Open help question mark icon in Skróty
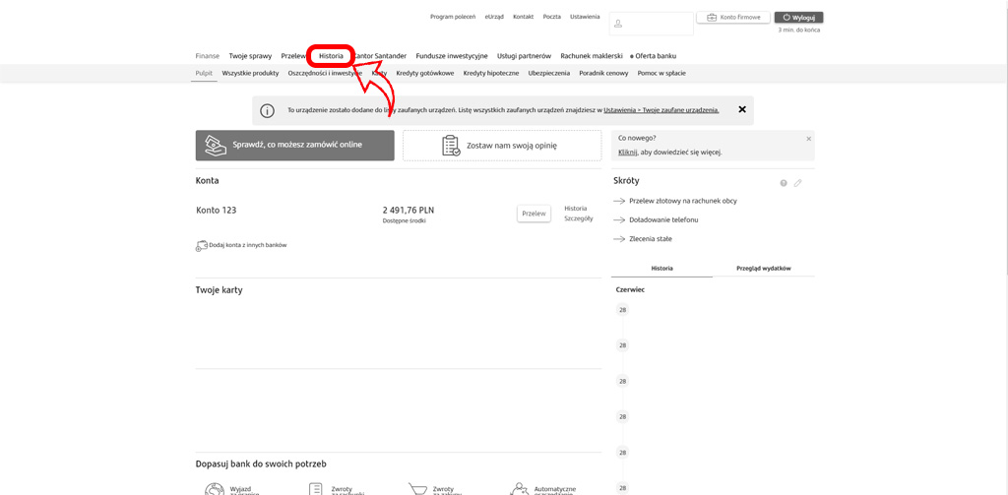1008x495 pixels. click(784, 183)
